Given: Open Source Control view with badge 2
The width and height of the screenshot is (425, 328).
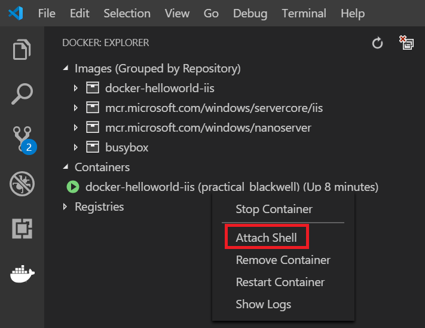Looking at the screenshot, I should [x=24, y=139].
